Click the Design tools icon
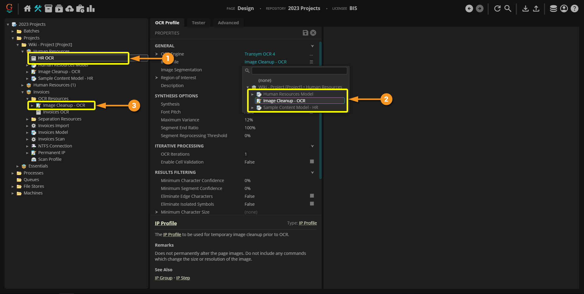 pyautogui.click(x=38, y=8)
